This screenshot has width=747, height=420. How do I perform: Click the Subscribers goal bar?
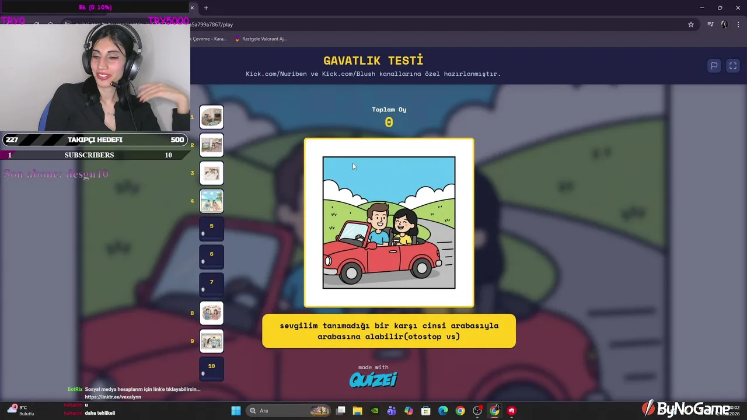click(95, 155)
